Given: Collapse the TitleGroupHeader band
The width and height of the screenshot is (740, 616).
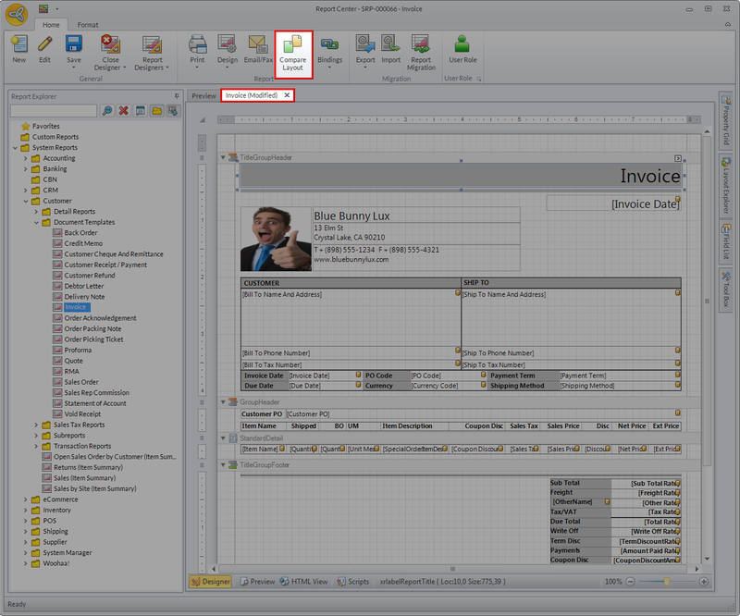Looking at the screenshot, I should (222, 158).
